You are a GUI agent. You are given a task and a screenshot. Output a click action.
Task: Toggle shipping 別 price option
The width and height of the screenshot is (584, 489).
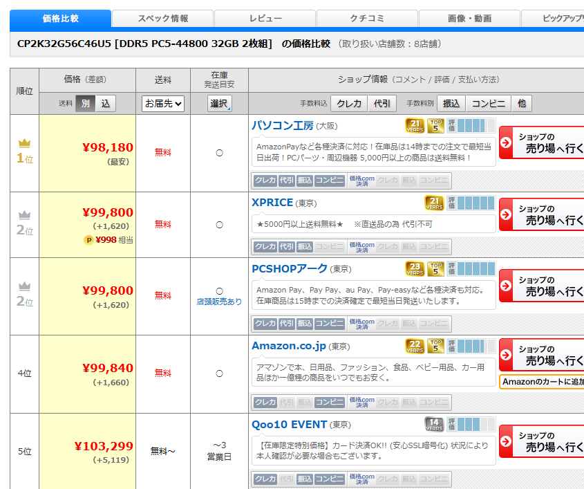(x=86, y=104)
